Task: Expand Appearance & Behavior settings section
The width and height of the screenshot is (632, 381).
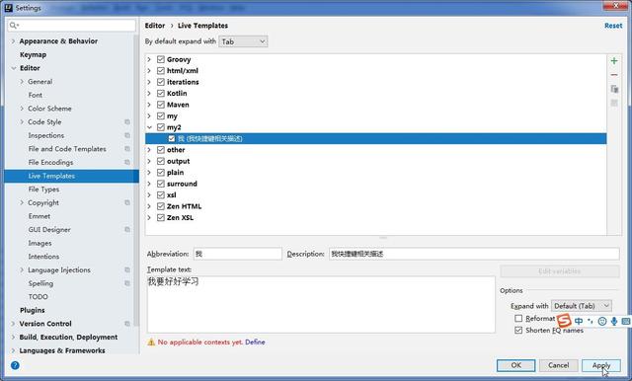Action: 13,41
